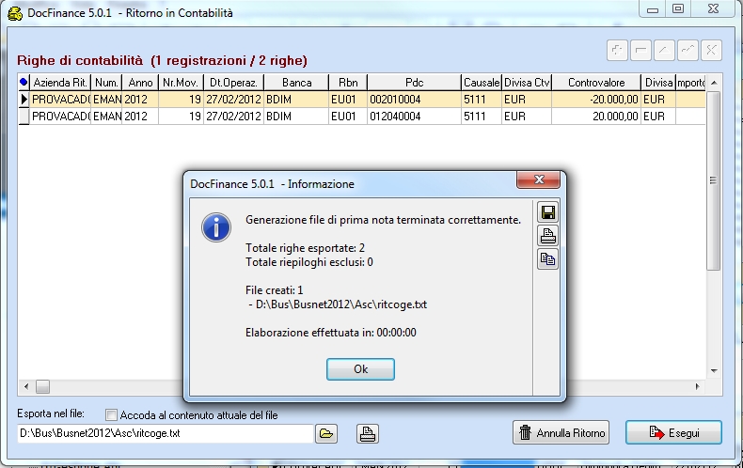Click the 'Num.' column header
The image size is (743, 468).
pos(106,83)
